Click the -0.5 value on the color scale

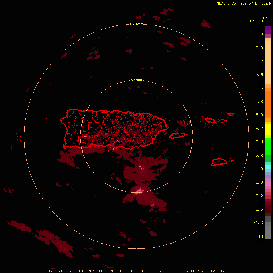(x=258, y=209)
